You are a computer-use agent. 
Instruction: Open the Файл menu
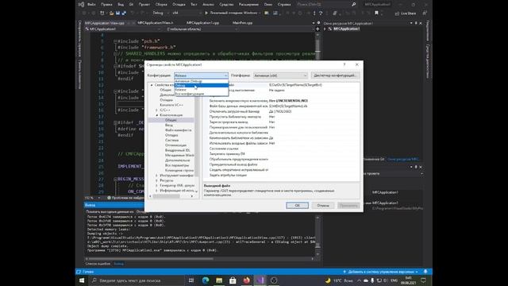click(x=92, y=5)
